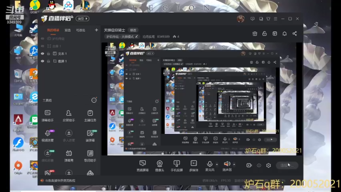Image resolution: width=341 pixels, height=192 pixels.
Task: Open settings gear near start button
Action: tap(269, 166)
